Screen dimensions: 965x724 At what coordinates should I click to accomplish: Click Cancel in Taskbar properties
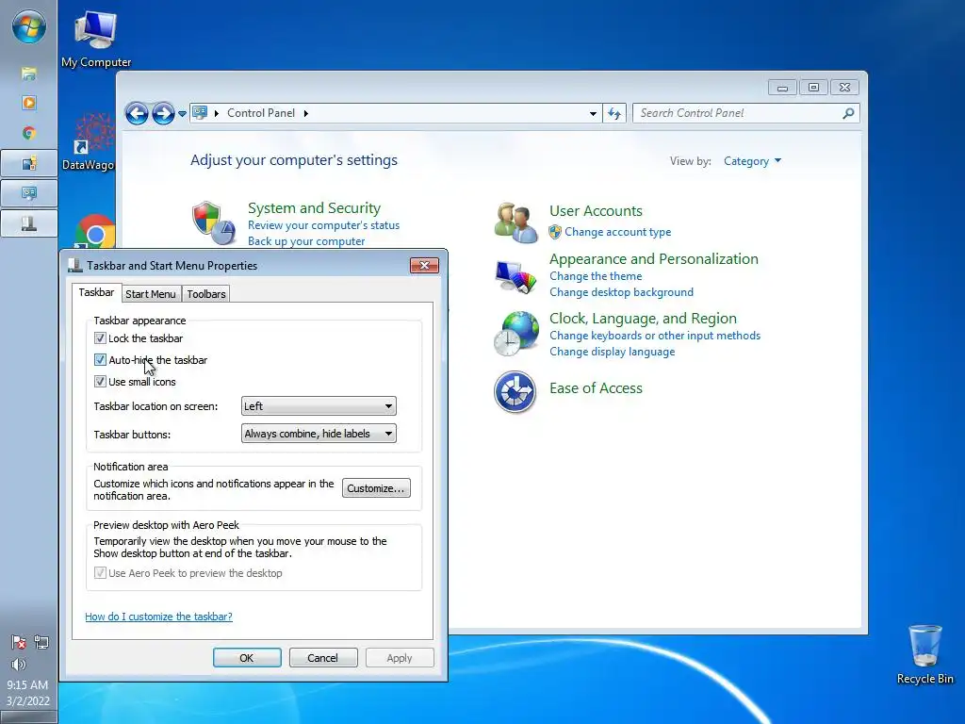point(322,657)
